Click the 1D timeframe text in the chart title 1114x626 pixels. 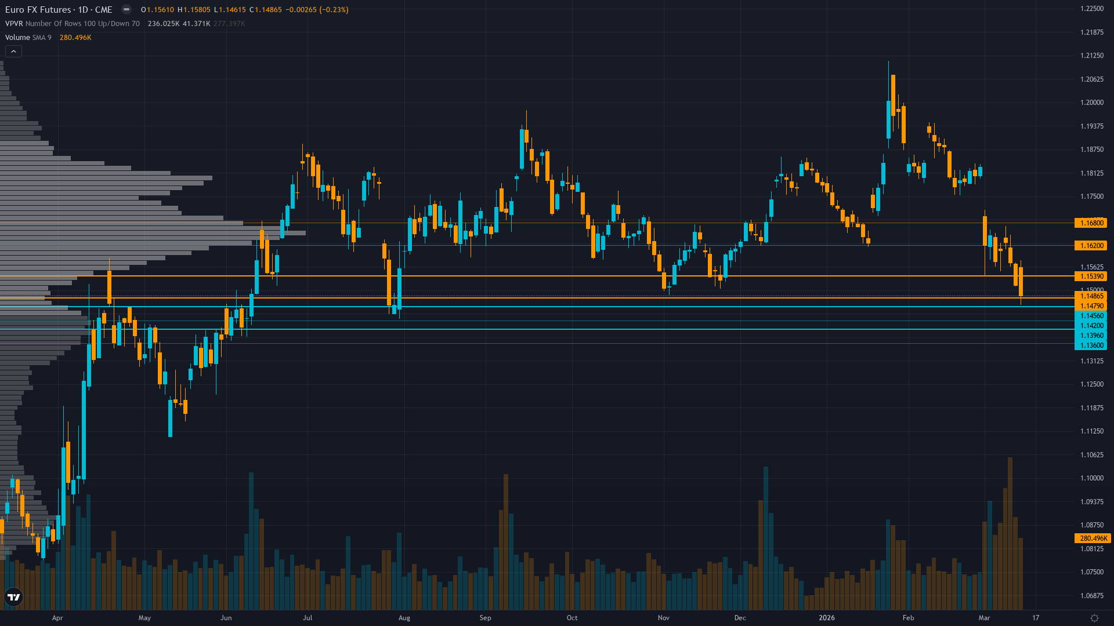click(83, 9)
